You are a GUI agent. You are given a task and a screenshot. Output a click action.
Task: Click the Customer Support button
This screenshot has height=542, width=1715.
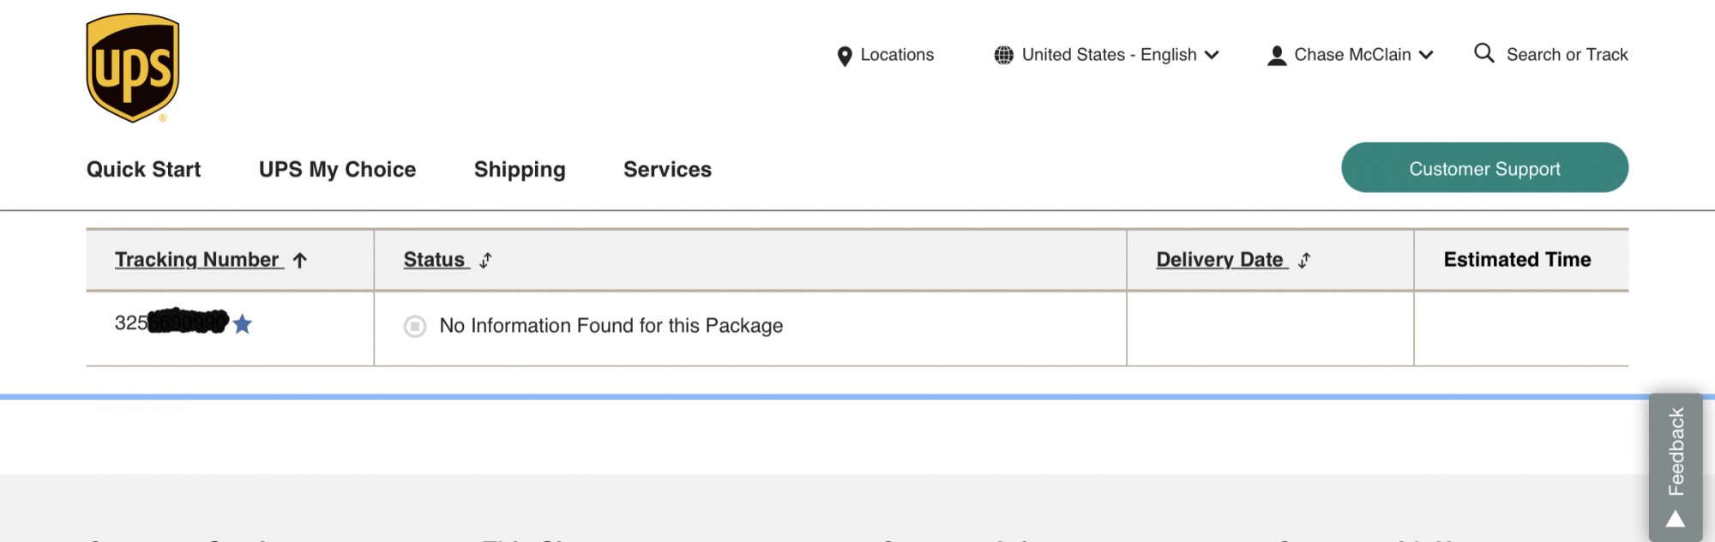1484,168
